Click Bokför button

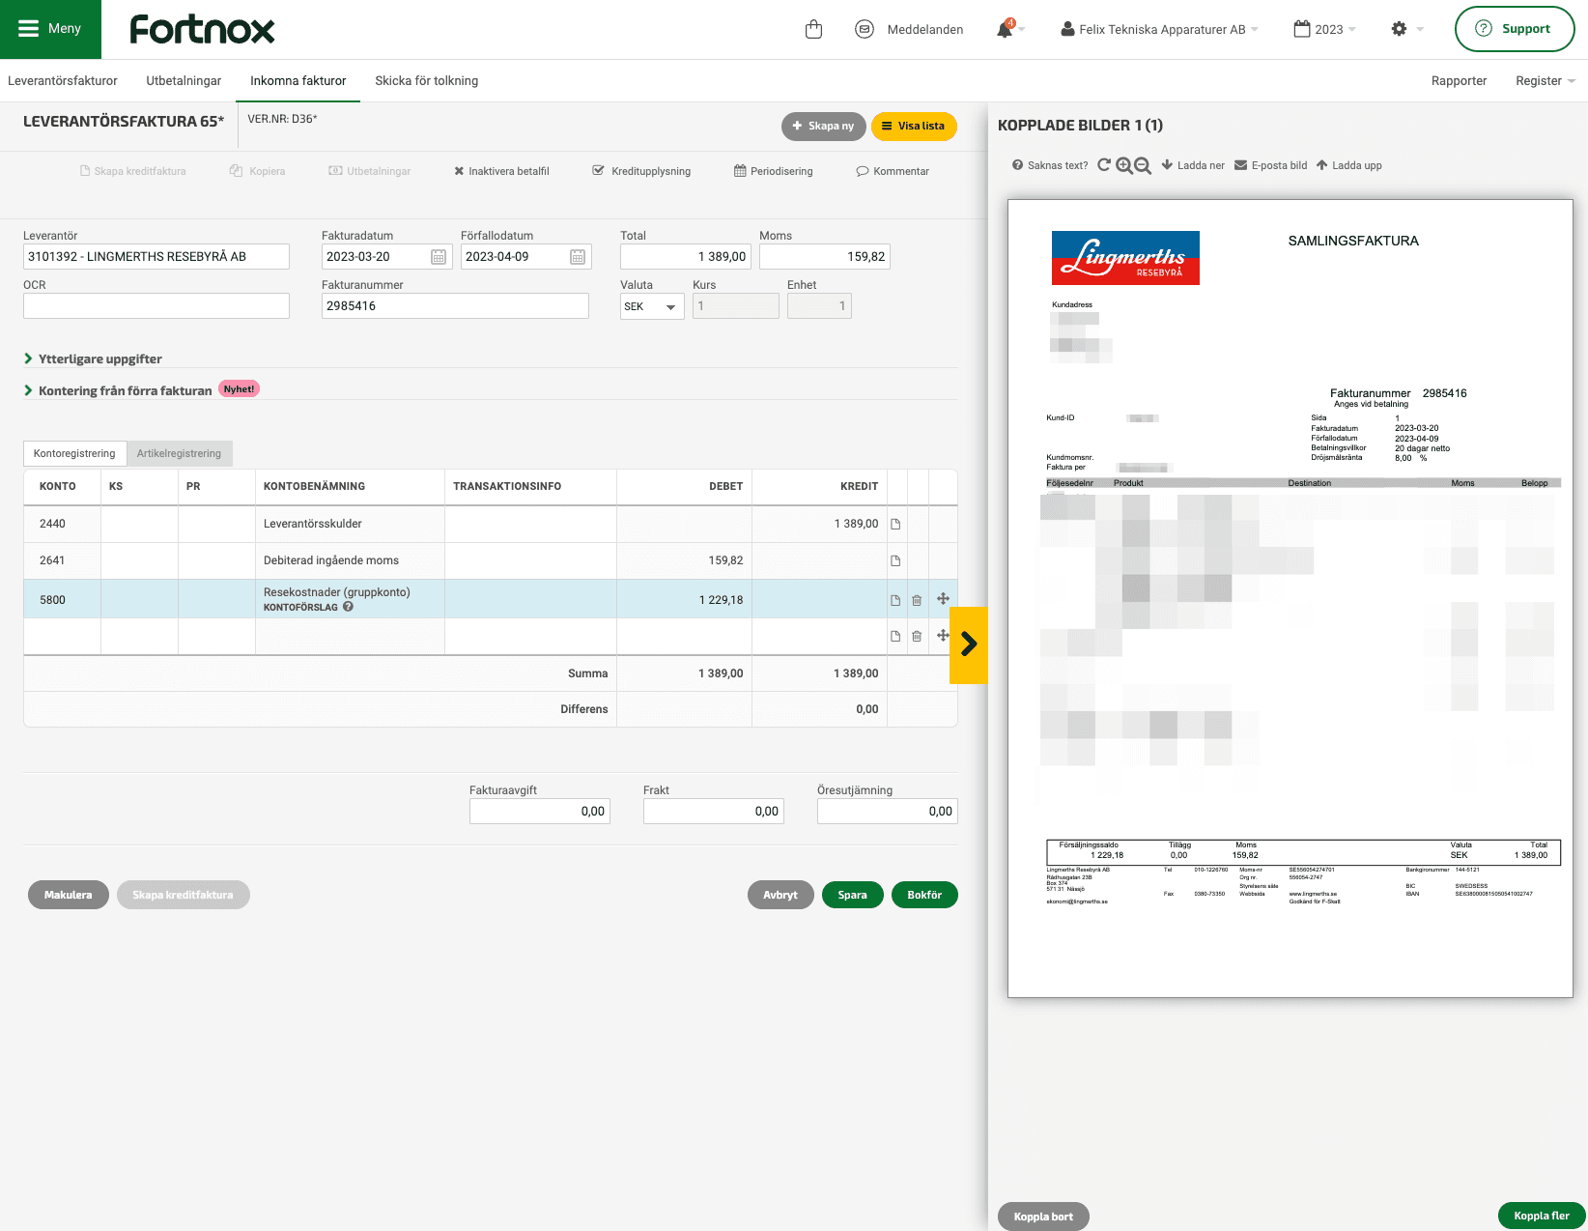click(924, 895)
